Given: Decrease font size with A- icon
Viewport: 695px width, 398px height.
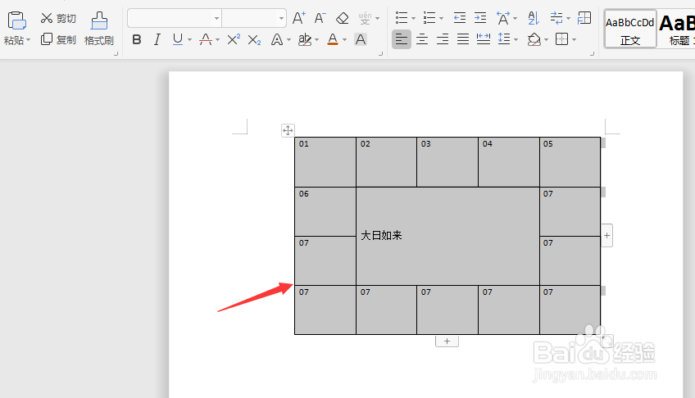Looking at the screenshot, I should tap(320, 18).
